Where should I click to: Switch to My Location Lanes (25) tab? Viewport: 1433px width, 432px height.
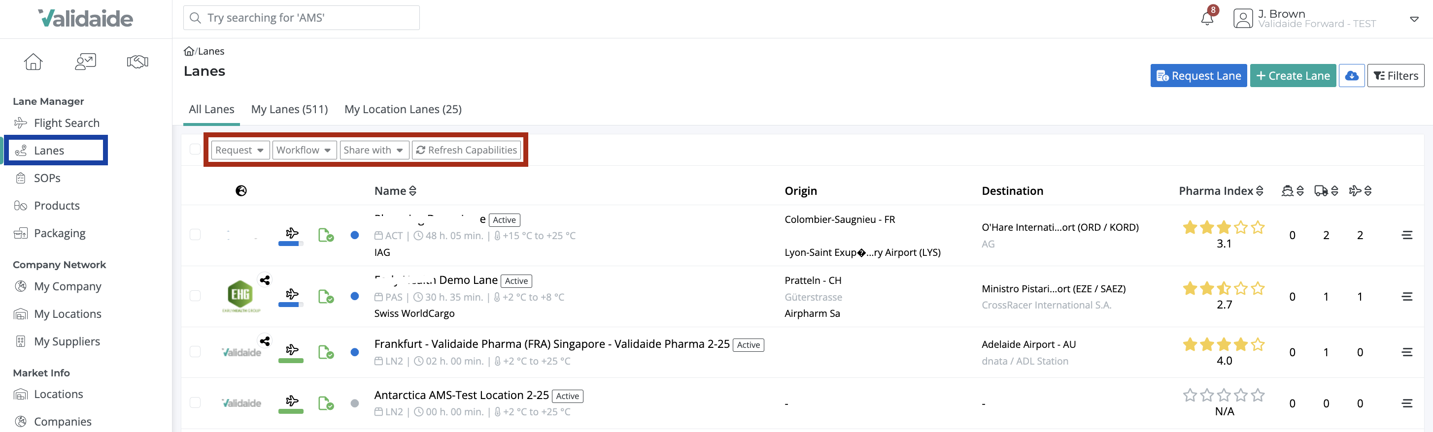point(403,109)
